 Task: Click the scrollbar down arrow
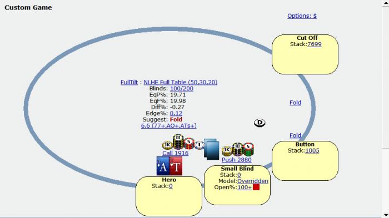386,215
